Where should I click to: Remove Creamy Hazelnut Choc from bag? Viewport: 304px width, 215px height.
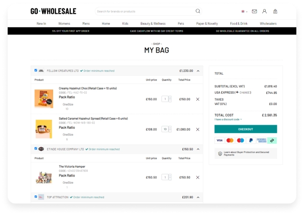pos(198,99)
